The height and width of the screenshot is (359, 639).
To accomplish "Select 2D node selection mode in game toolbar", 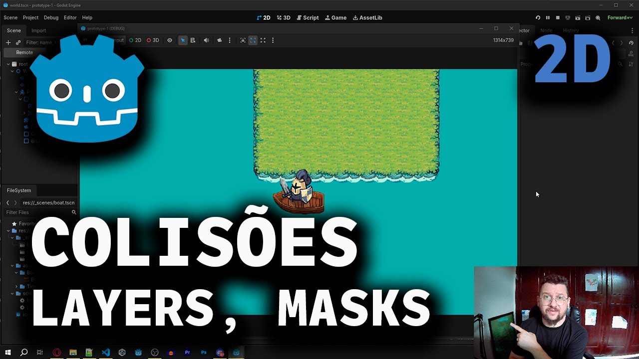I will (x=135, y=40).
